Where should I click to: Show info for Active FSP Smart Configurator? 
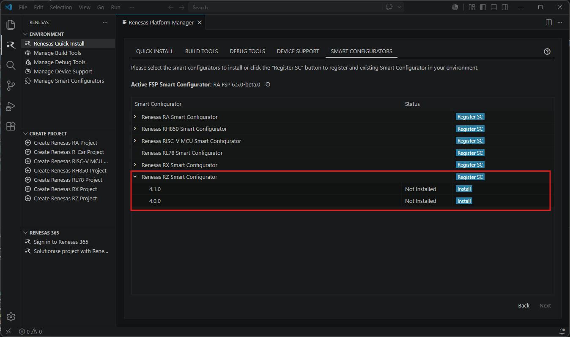[268, 84]
